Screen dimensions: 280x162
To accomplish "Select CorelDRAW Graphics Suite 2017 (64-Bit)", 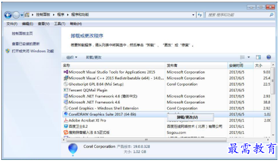I will point(102,115).
